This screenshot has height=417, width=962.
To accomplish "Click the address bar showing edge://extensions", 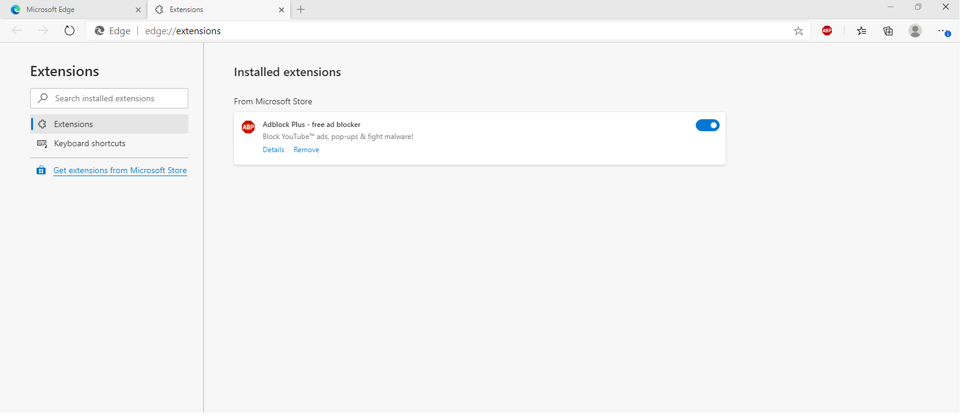I will 420,31.
